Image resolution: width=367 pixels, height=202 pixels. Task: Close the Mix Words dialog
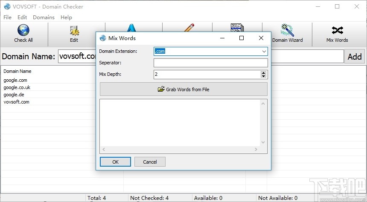tap(261, 38)
